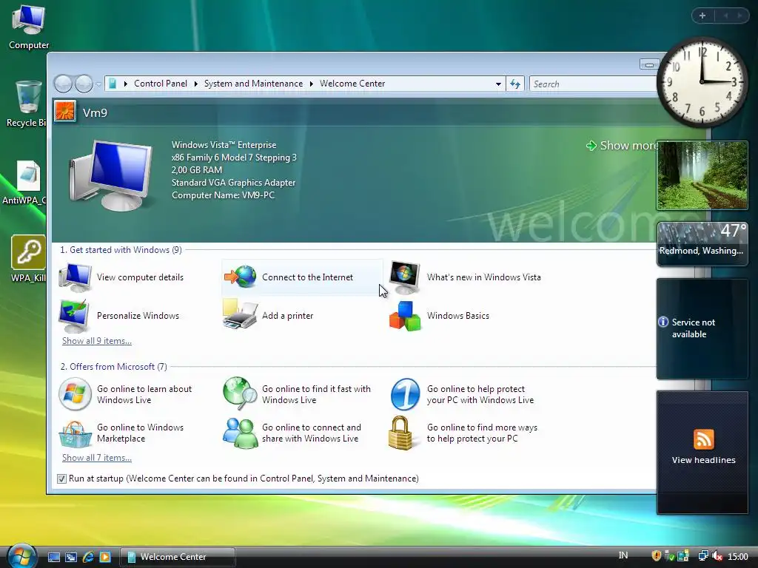Image resolution: width=758 pixels, height=568 pixels.
Task: Select the WPA_Kill key icon on desktop
Action: point(29,259)
